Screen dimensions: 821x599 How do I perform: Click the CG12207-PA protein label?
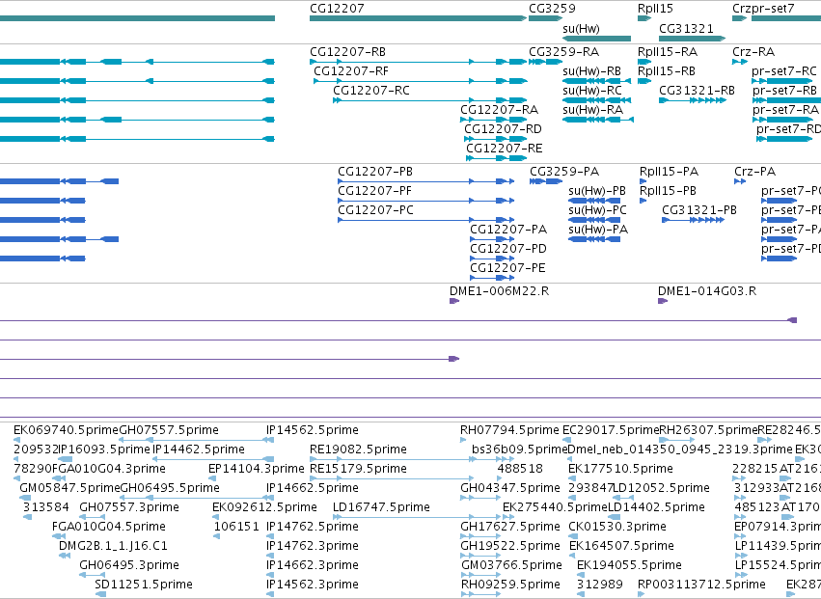(508, 230)
